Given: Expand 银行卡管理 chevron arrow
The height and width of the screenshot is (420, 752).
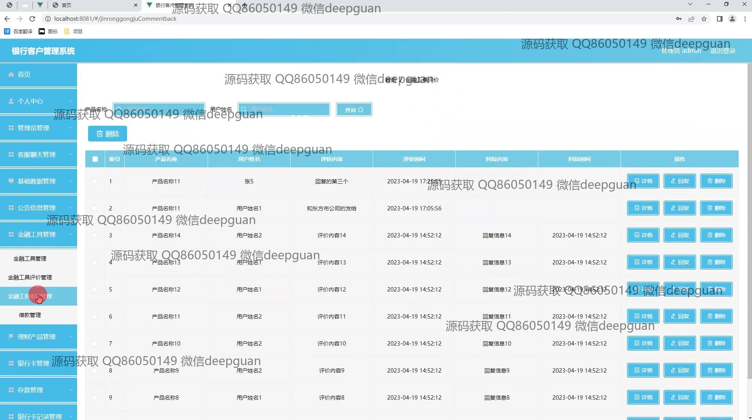Looking at the screenshot, I should pos(71,363).
